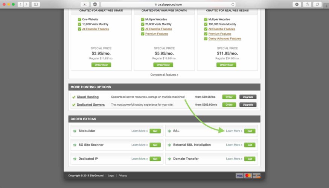Order the $3.95/mo. plan
The height and width of the screenshot is (188, 329).
pos(101,65)
